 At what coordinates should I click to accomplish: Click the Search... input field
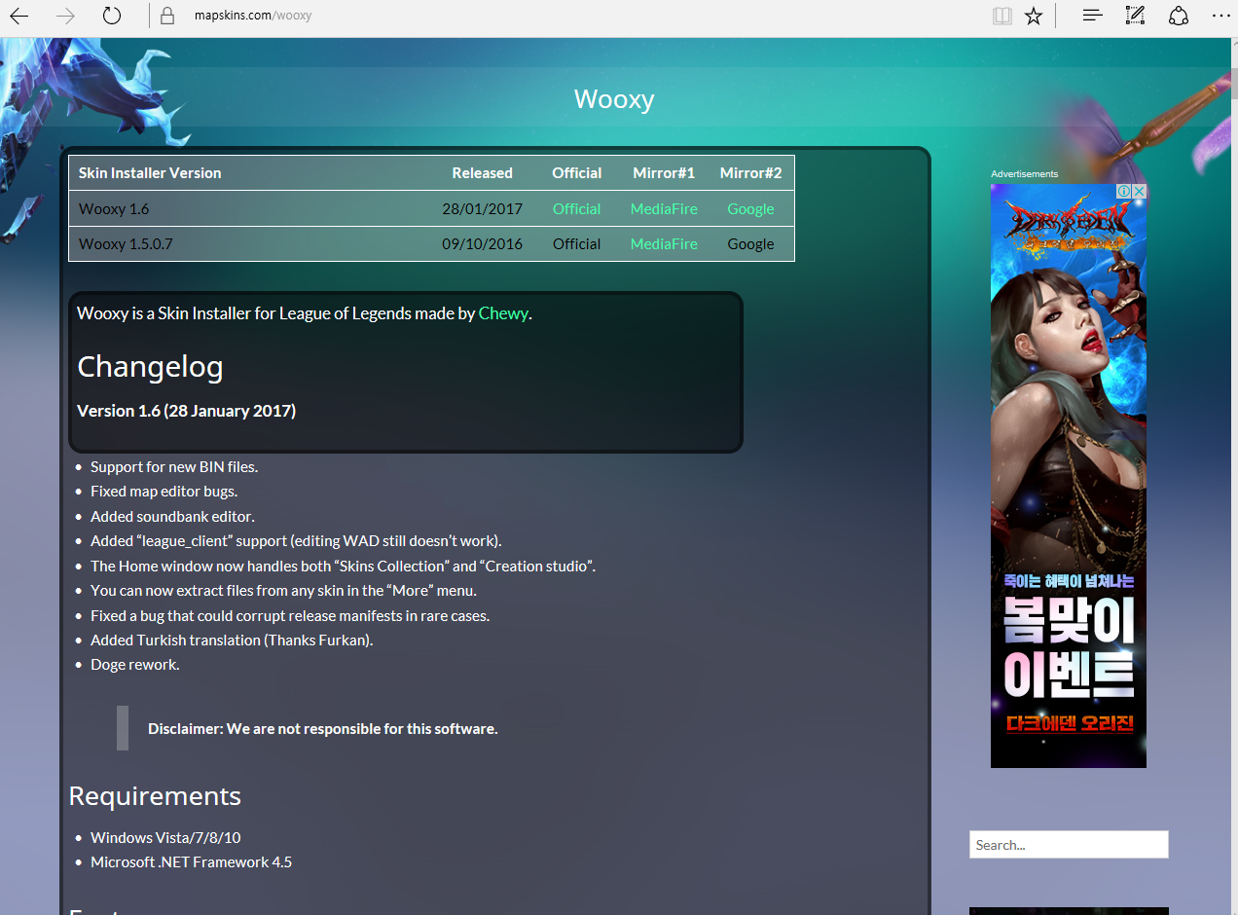tap(1069, 844)
